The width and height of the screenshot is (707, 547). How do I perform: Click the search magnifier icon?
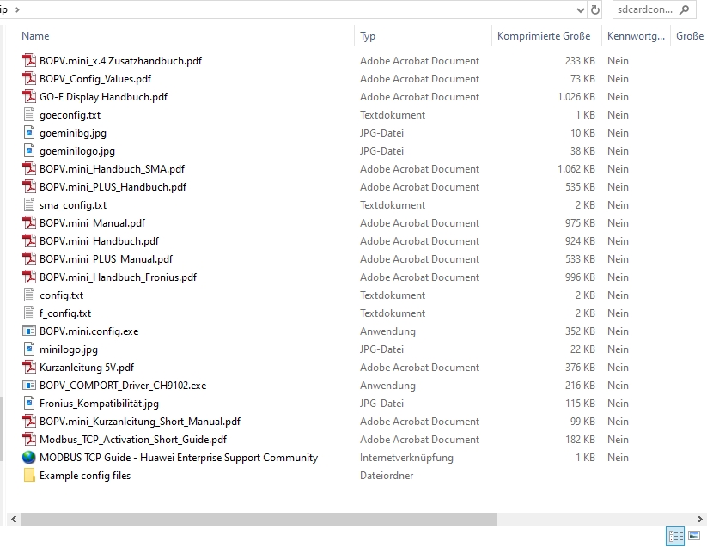pyautogui.click(x=685, y=9)
